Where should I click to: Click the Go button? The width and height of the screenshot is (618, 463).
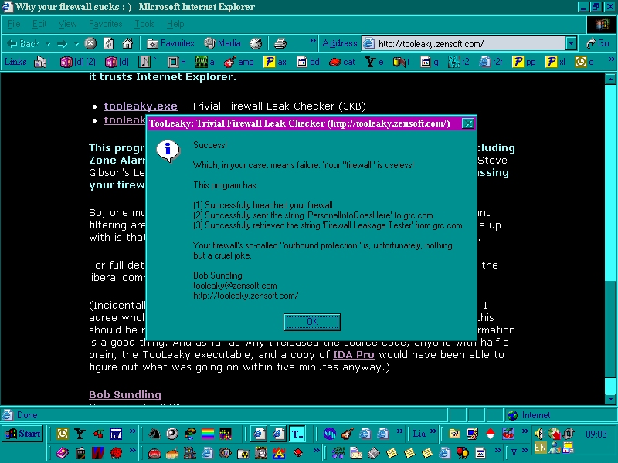tap(598, 43)
